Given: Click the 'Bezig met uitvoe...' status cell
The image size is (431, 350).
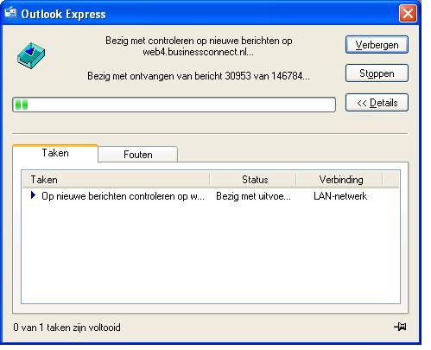Looking at the screenshot, I should click(x=253, y=196).
